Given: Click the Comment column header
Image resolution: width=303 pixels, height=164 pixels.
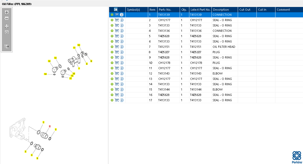Looking at the screenshot, I should 289,10.
